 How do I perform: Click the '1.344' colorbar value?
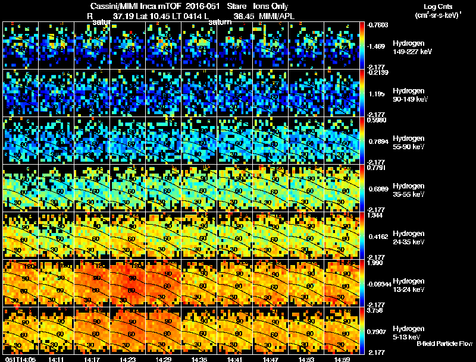click(375, 215)
